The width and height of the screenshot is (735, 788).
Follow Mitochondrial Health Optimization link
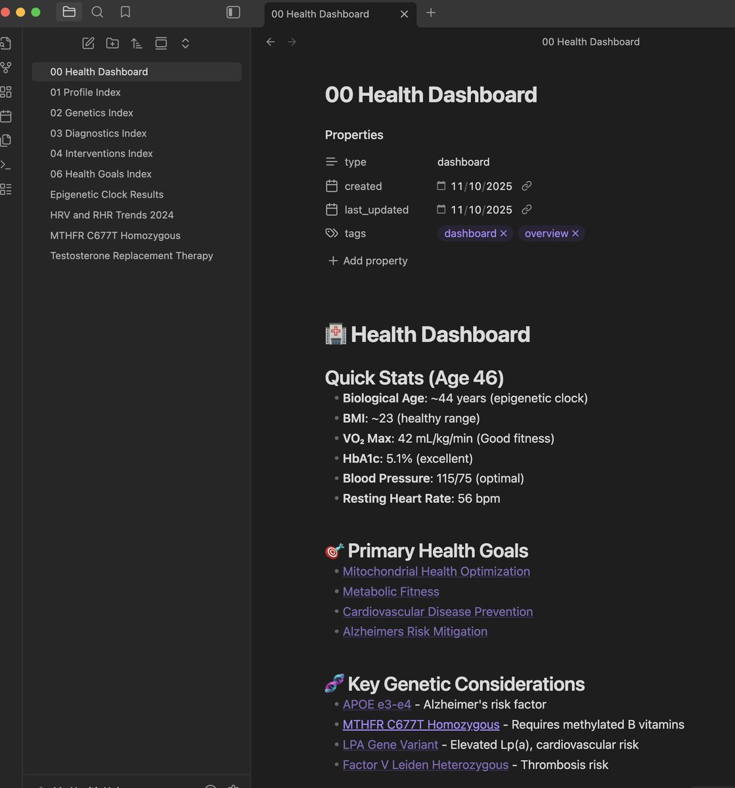click(x=436, y=571)
